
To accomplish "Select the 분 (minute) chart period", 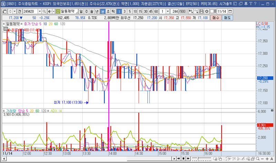I will (103, 11).
